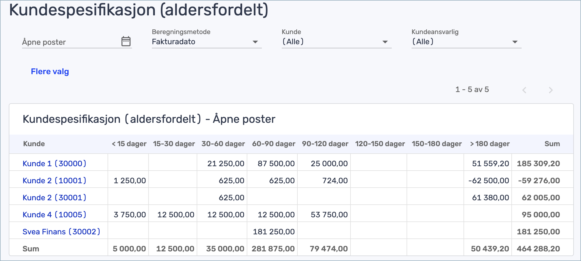Click the > 180 dager column header

click(490, 144)
